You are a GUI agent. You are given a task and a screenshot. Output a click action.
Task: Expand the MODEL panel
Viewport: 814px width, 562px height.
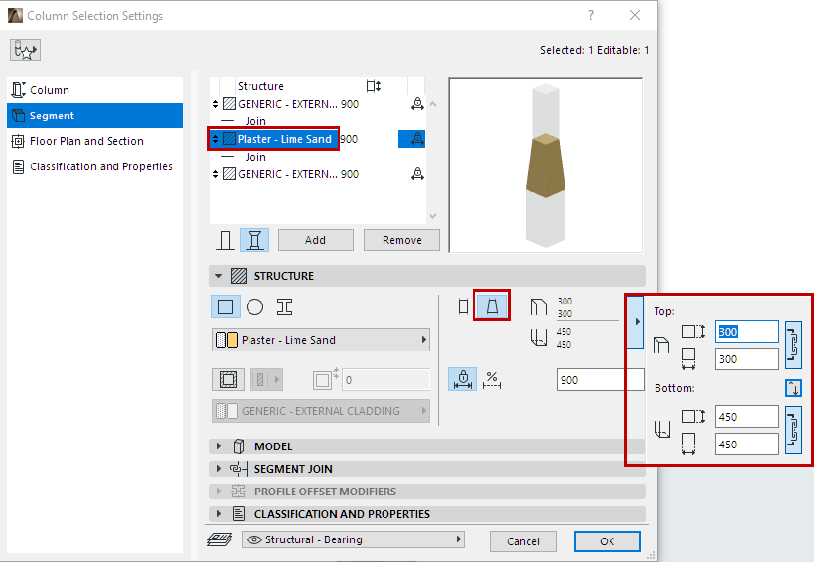[x=218, y=446]
